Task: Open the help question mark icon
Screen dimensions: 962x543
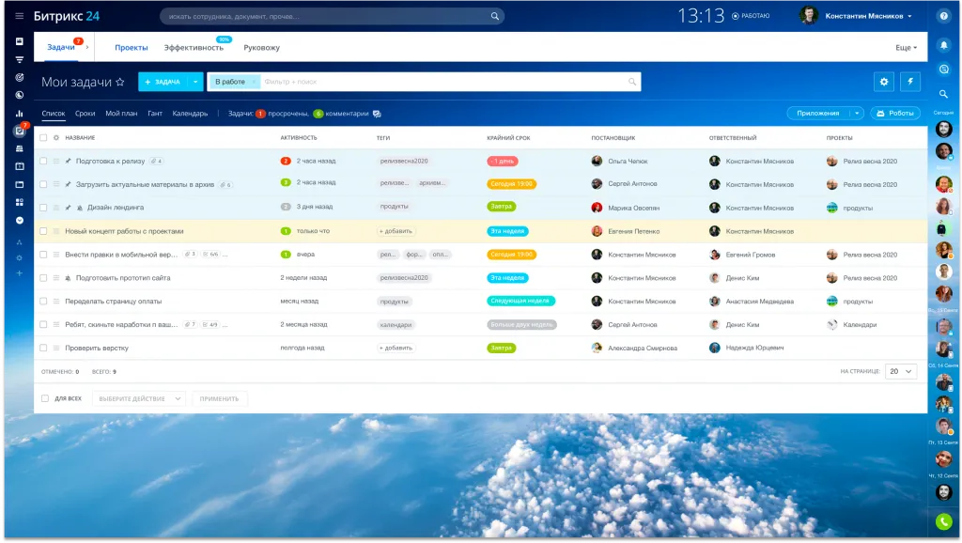Action: pyautogui.click(x=944, y=16)
